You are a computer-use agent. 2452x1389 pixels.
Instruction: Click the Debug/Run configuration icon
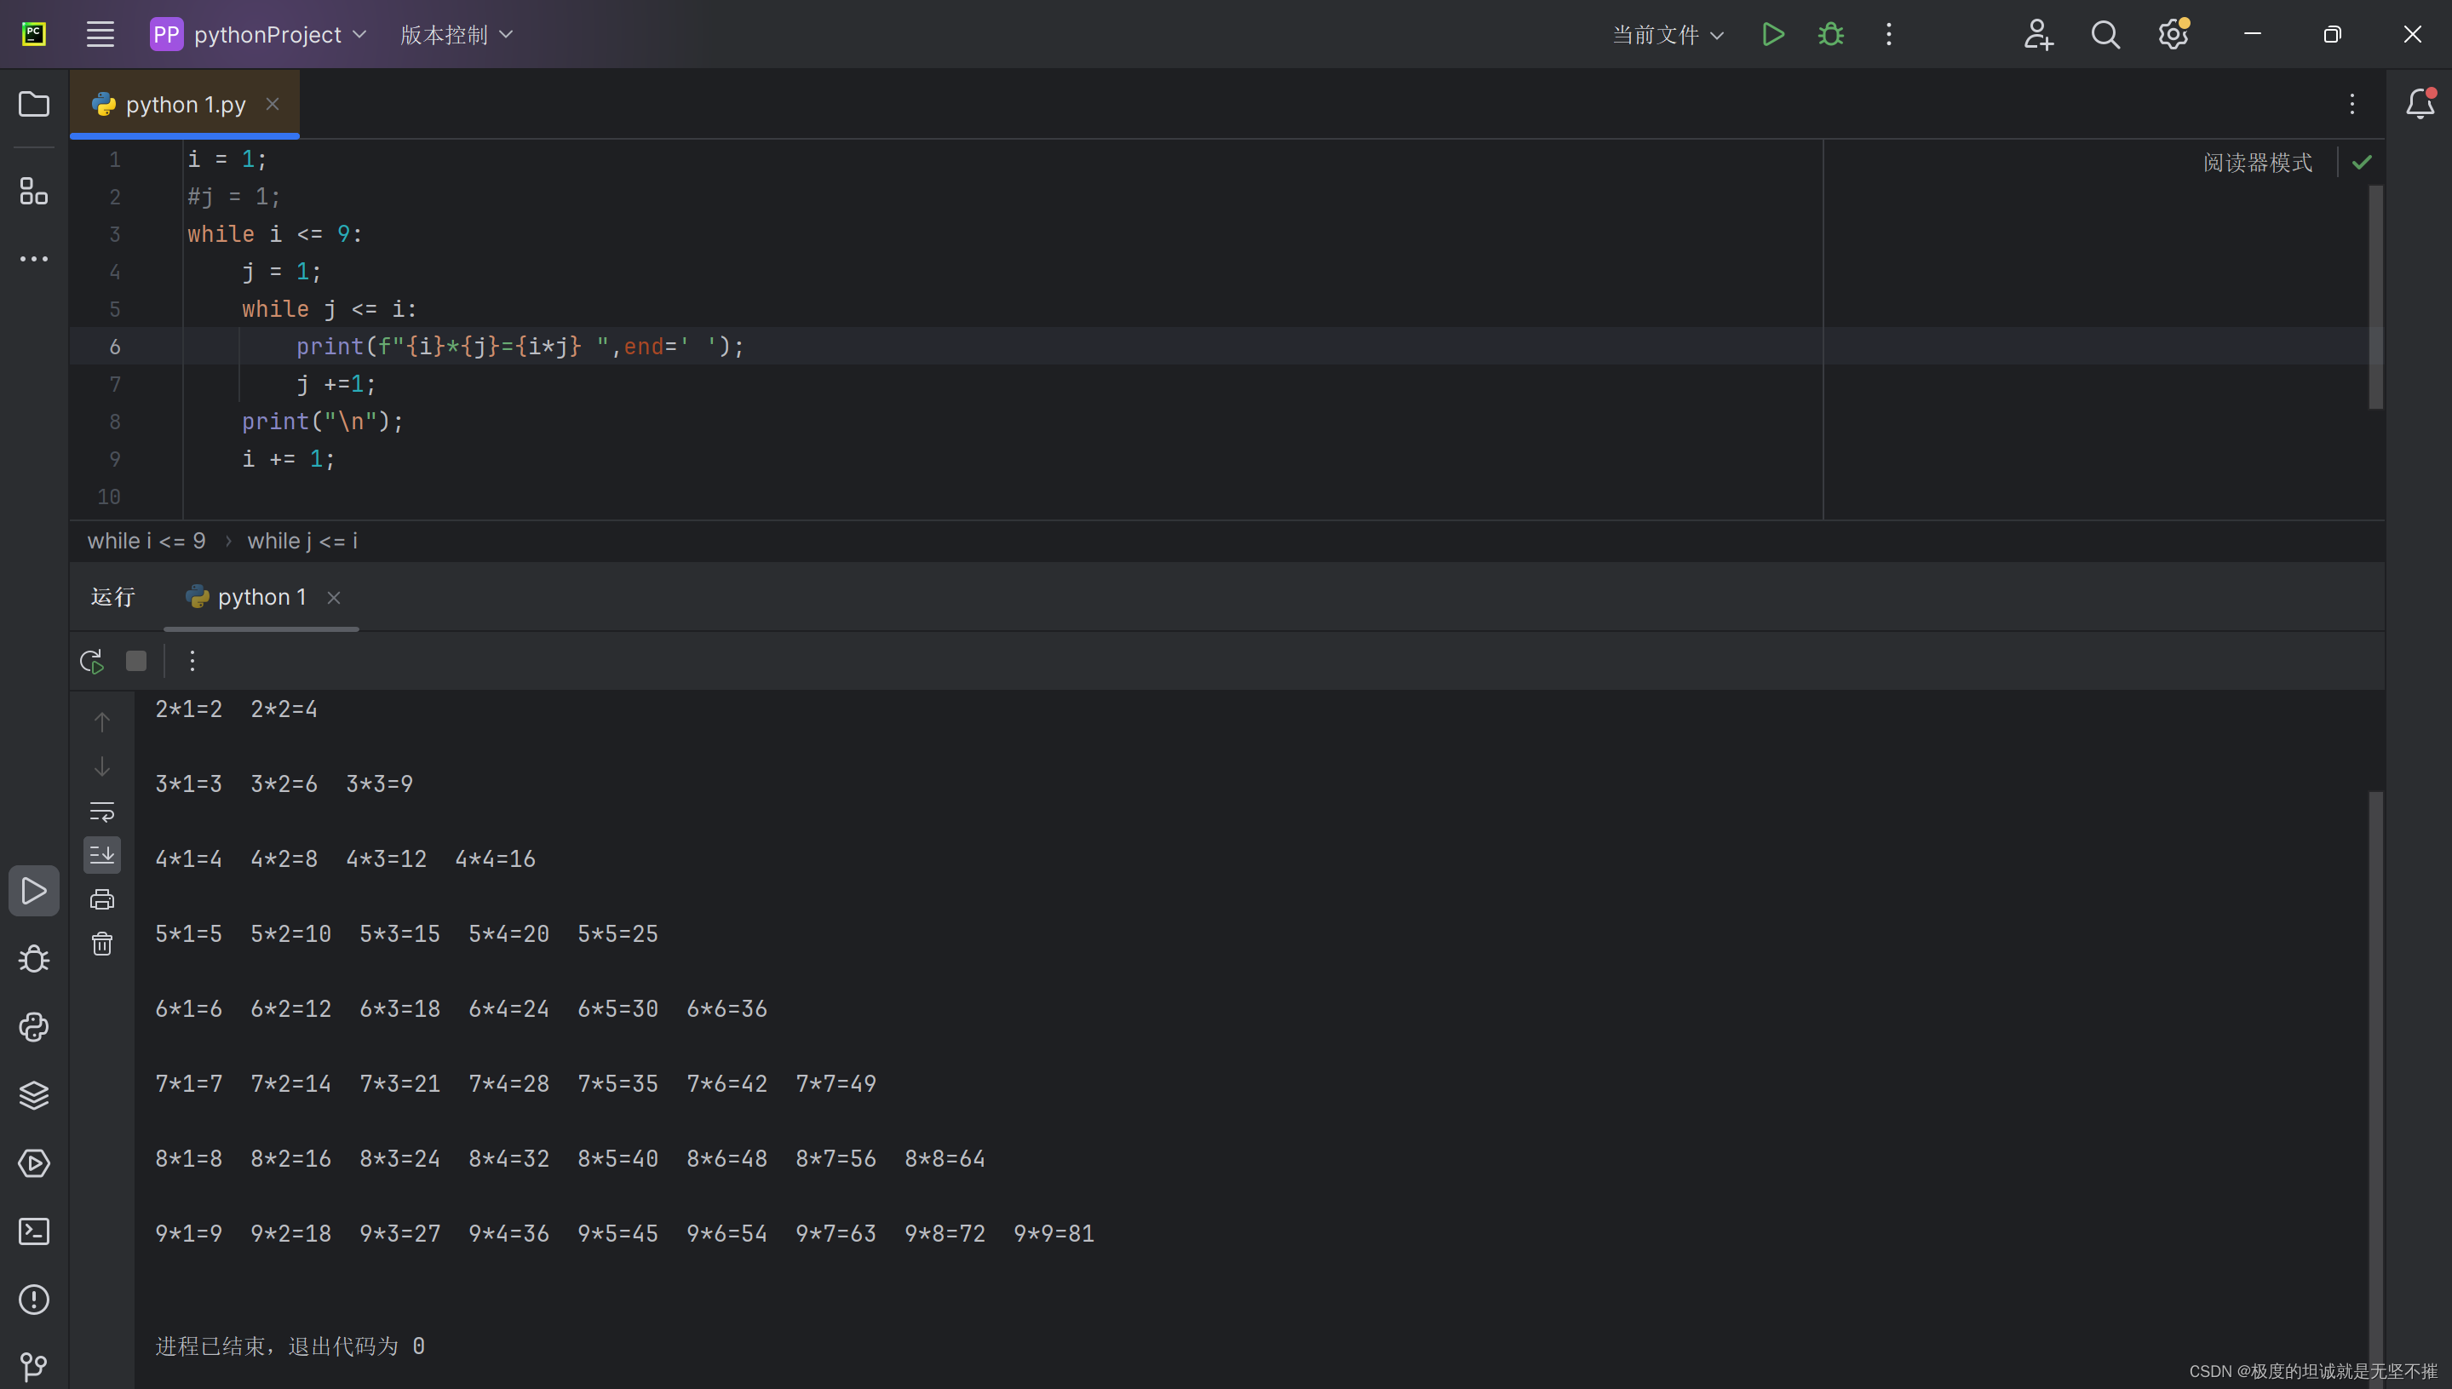pos(1832,34)
